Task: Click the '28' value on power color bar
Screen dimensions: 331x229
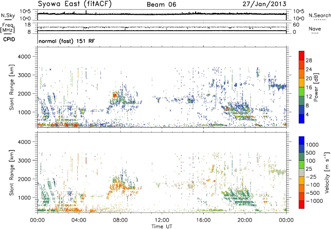Action: point(309,60)
